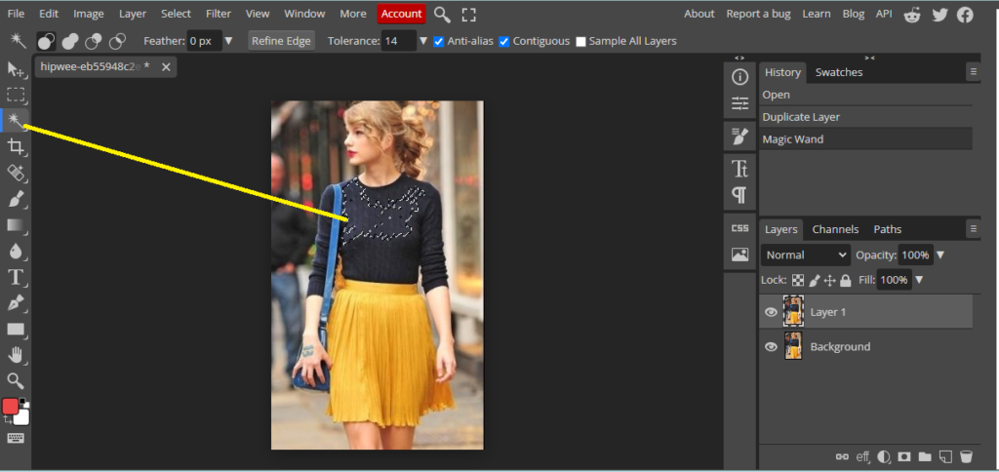Open the File menu
Screen dimensions: 999x472
point(16,14)
